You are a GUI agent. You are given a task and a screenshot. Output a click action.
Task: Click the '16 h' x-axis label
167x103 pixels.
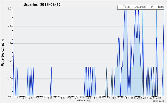point(114,97)
